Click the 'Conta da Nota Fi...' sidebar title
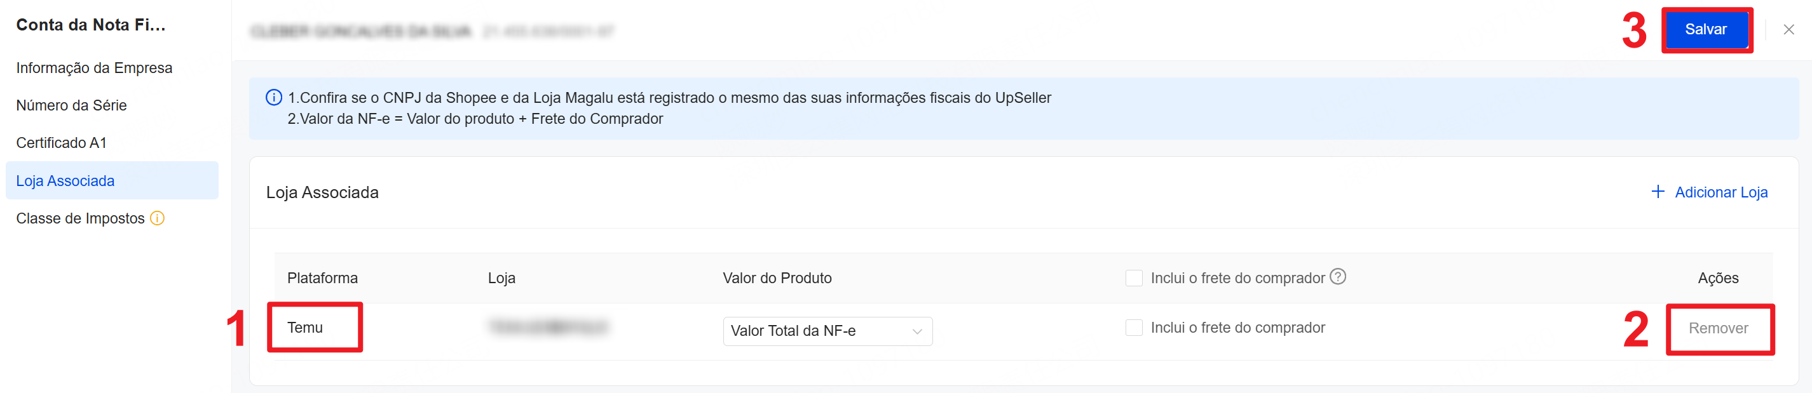 pyautogui.click(x=91, y=25)
